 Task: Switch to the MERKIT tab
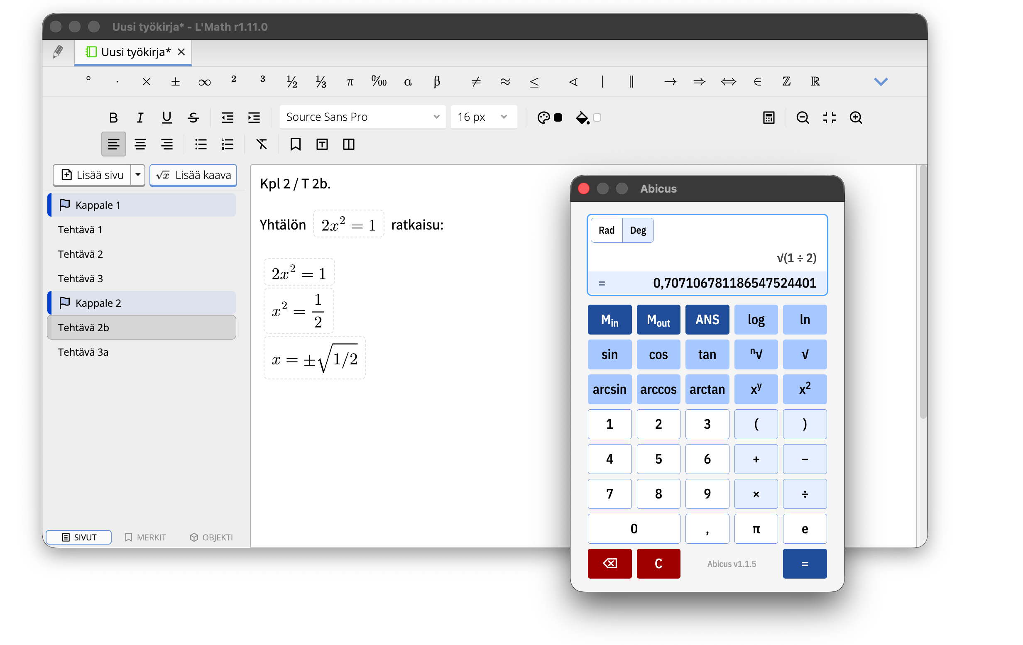(x=145, y=537)
